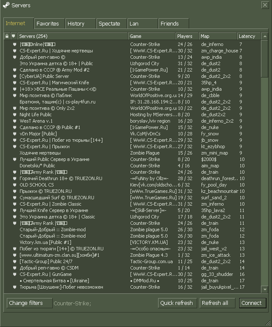The width and height of the screenshot is (272, 327).
Task: Sort list by Game column header
Action: tap(151, 36)
